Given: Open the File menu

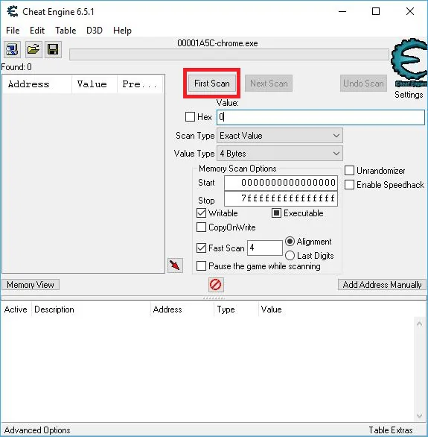Looking at the screenshot, I should 13,30.
